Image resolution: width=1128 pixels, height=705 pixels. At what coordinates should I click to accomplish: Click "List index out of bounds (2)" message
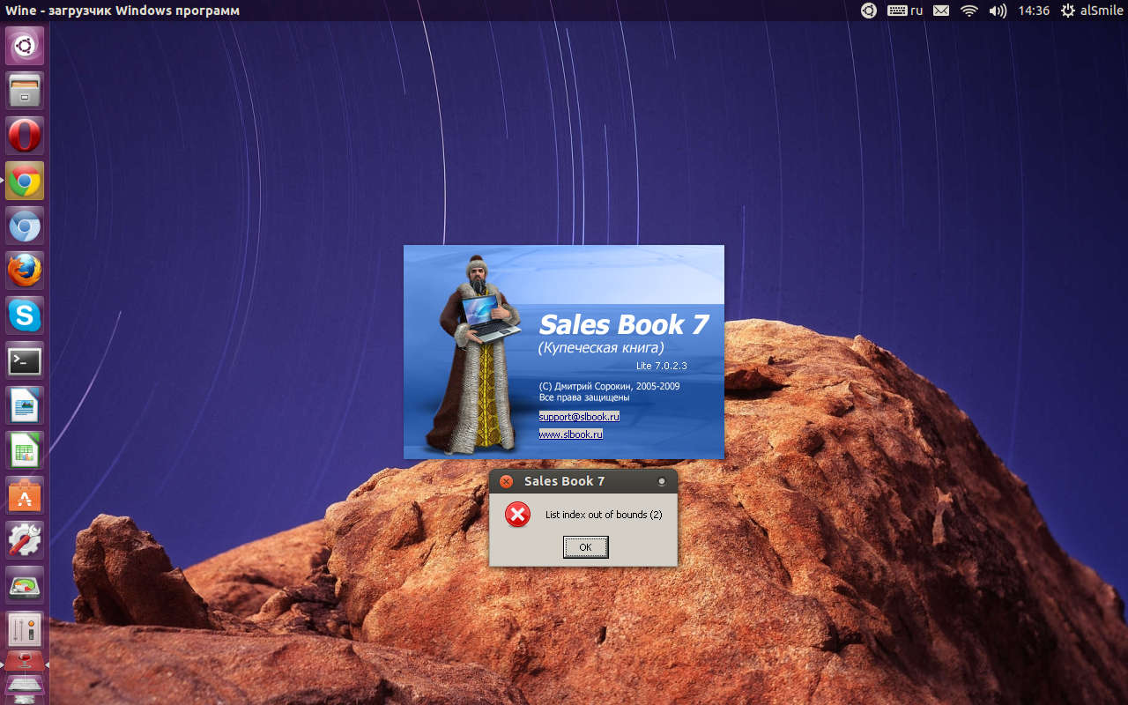click(604, 515)
